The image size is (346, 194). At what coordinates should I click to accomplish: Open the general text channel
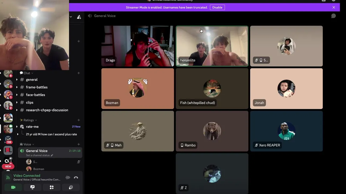click(32, 79)
